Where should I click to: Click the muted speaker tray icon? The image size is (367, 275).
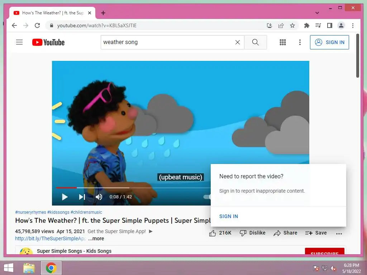(333, 268)
